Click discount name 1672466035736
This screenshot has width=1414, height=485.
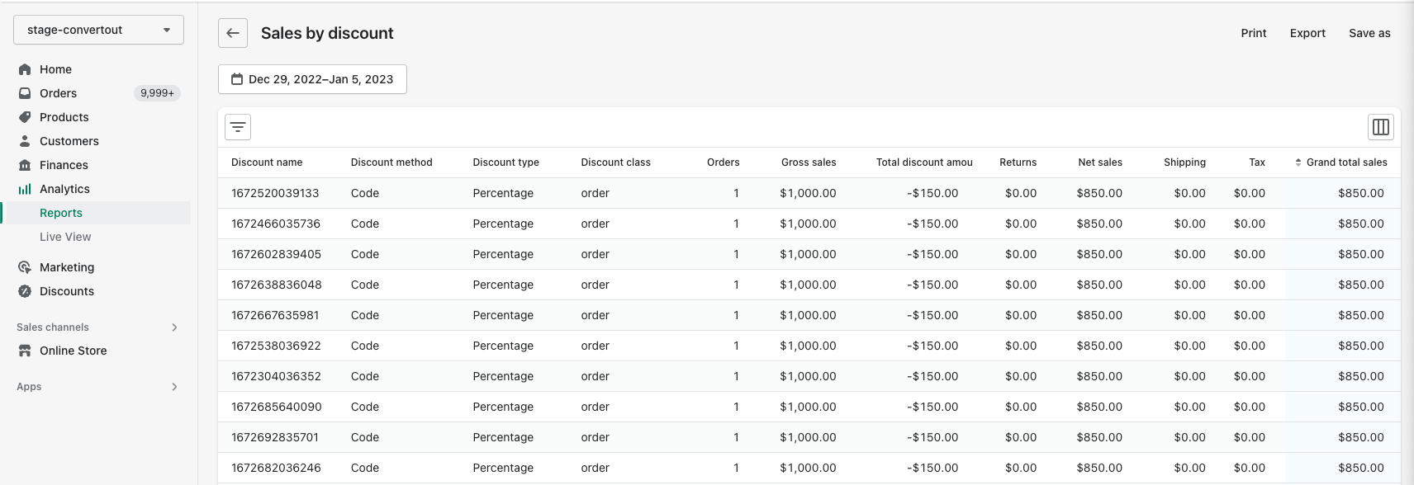tap(276, 224)
